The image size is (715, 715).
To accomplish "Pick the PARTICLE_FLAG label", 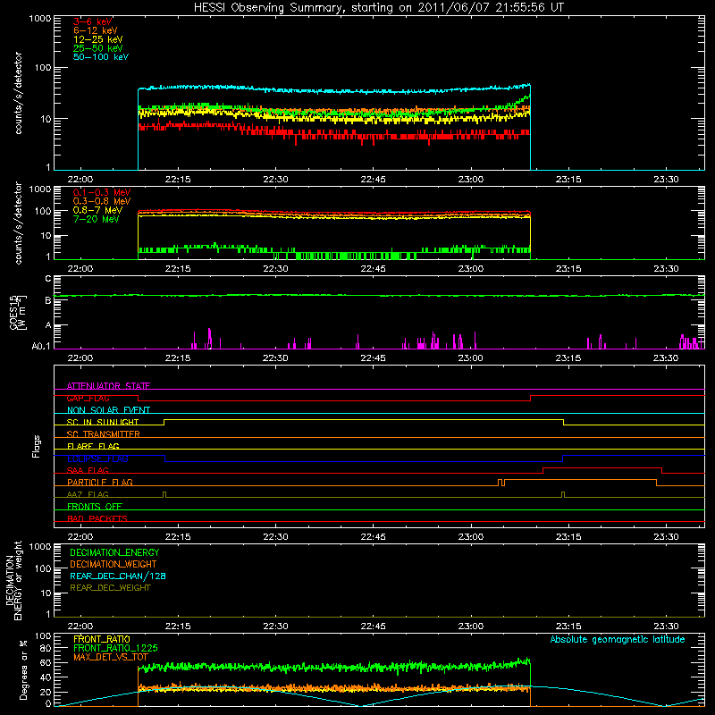I will [x=100, y=482].
